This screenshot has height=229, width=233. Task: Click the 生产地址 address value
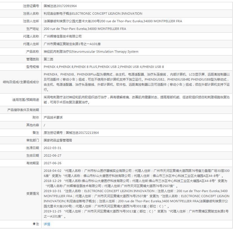[x=85, y=29]
